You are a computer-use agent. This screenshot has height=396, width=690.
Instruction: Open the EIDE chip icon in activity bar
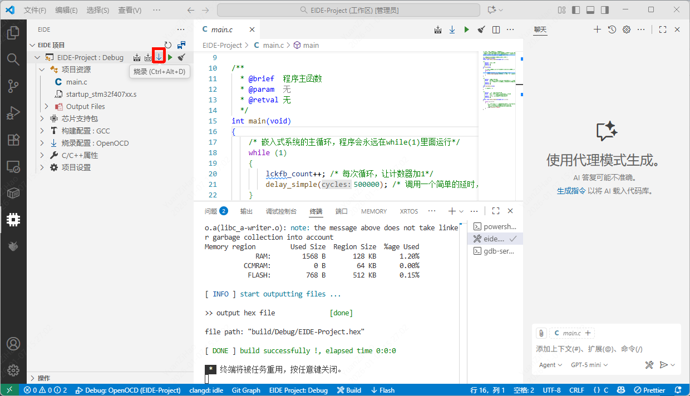(13, 220)
